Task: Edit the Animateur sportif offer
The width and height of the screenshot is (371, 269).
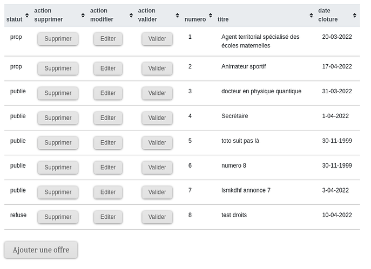Action: [108, 68]
